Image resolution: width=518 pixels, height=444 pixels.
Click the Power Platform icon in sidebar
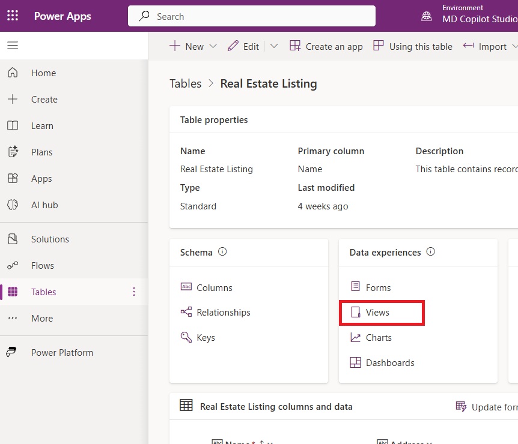pos(13,353)
